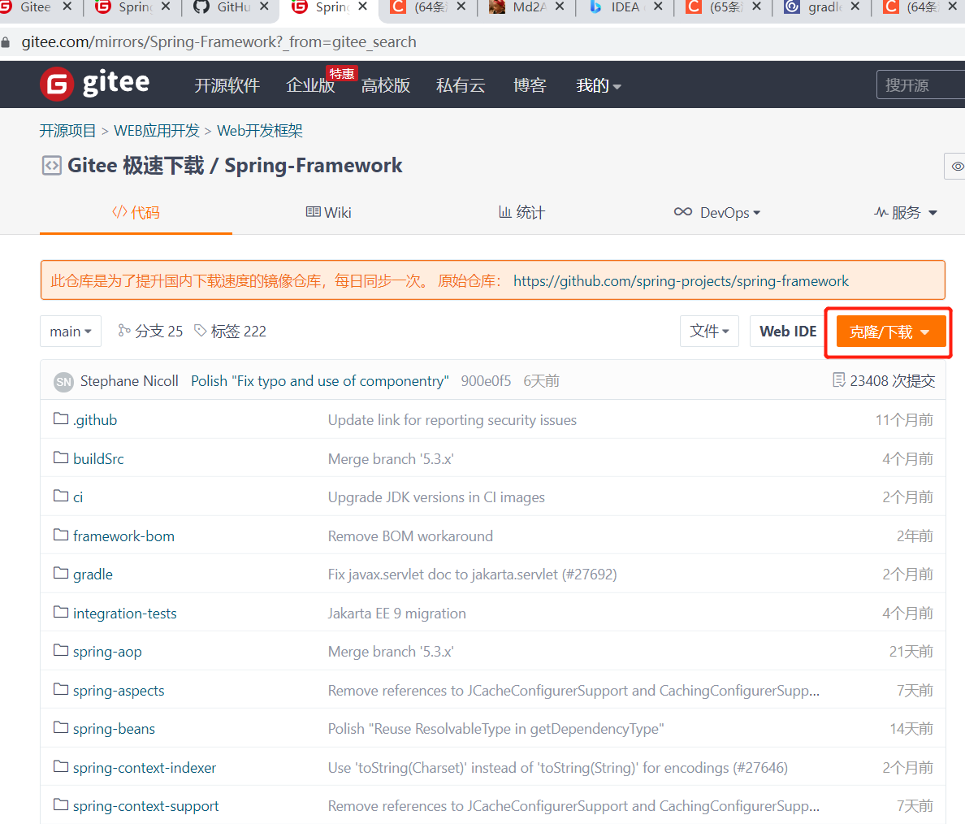
Task: Open commit Jakarta EE 9 migration
Action: click(397, 614)
